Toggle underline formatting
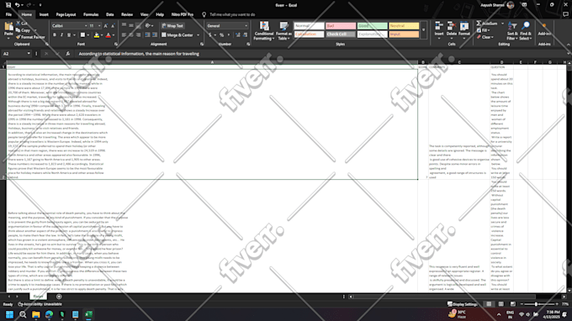The image size is (572, 321). [x=69, y=35]
